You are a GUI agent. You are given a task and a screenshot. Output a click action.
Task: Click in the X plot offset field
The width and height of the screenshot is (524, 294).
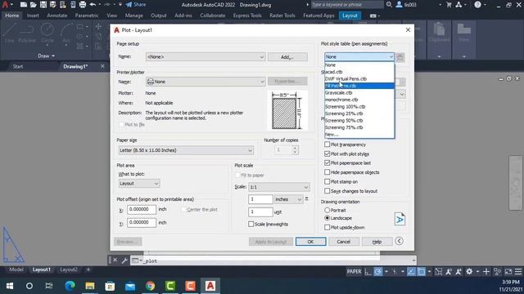pyautogui.click(x=142, y=209)
